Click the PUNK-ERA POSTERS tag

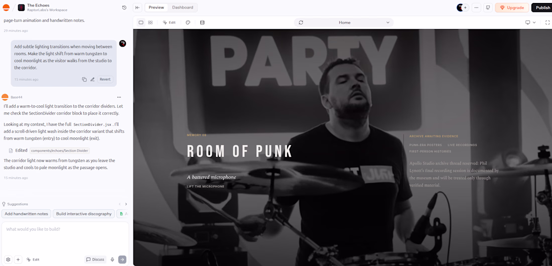pyautogui.click(x=426, y=145)
